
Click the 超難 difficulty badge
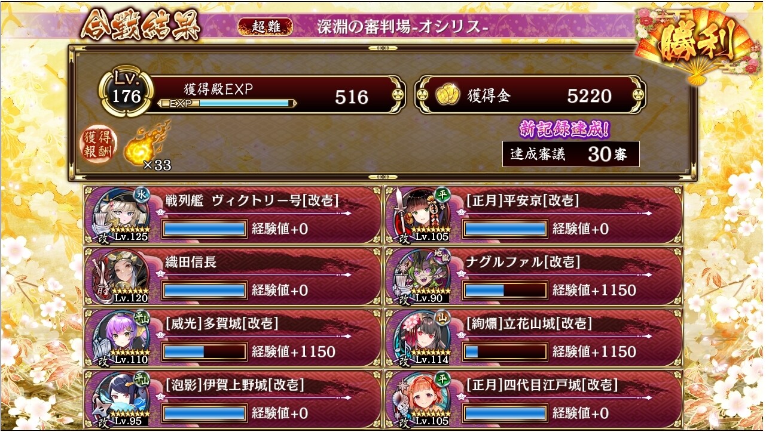coord(265,27)
